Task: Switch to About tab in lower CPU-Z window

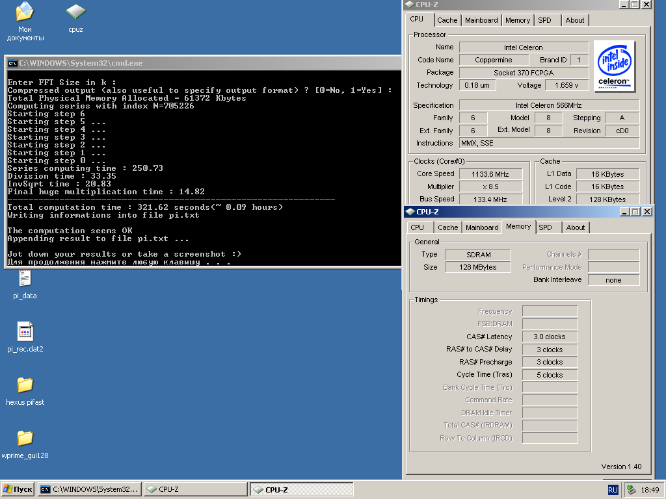Action: (576, 227)
